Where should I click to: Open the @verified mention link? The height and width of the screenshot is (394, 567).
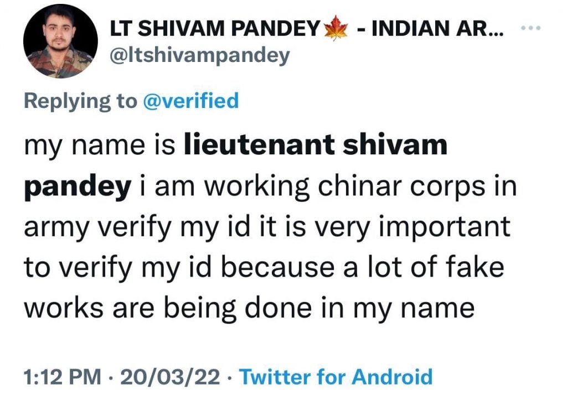[190, 101]
